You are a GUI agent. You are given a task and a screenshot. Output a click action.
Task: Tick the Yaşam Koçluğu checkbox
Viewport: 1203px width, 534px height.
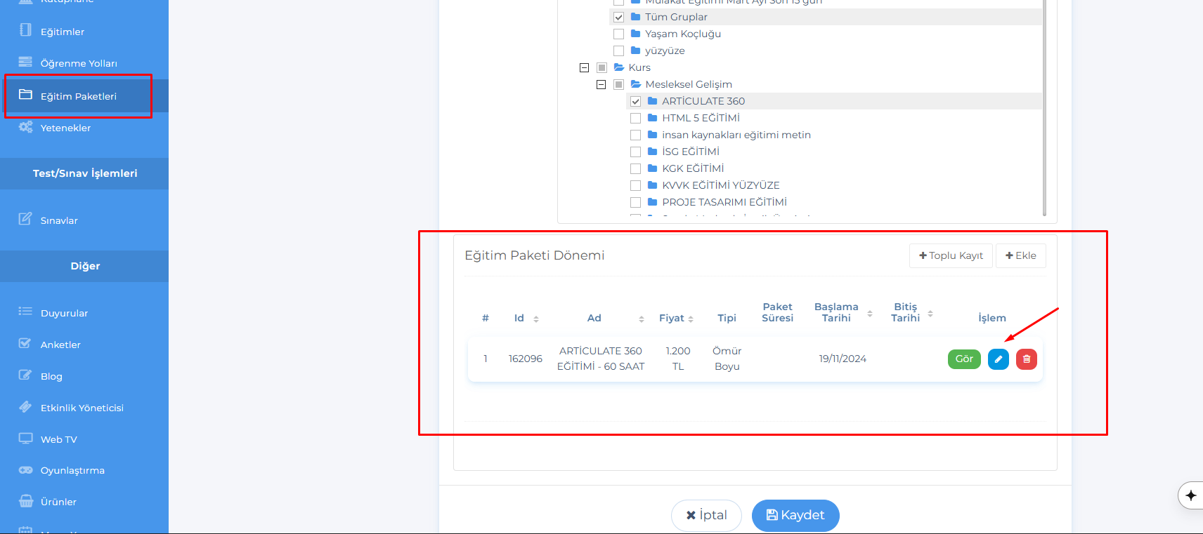point(618,34)
